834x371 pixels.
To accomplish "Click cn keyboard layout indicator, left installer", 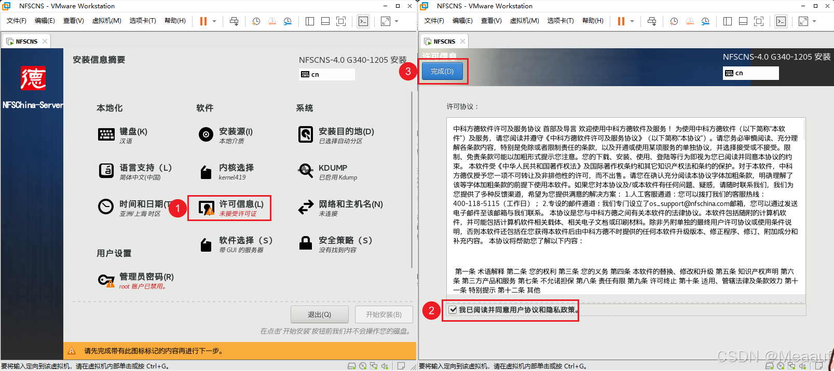I will (x=327, y=74).
